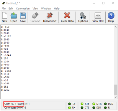Screen dimensions: 118x111
Task: Click the vertical scrollbar thumb
Action: [x=116, y=90]
